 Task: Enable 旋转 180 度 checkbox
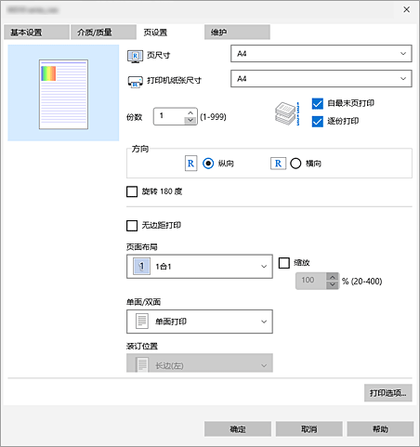(x=132, y=191)
